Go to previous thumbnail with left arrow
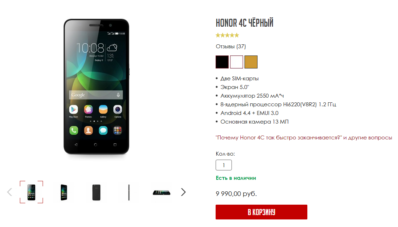Viewport: 398px width, 227px height. tap(10, 192)
